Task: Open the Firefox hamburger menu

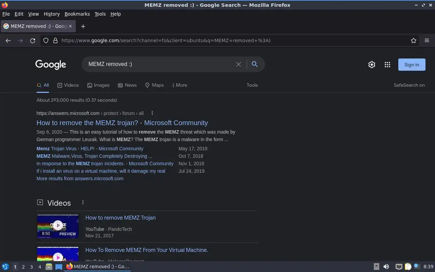Action: point(427,40)
